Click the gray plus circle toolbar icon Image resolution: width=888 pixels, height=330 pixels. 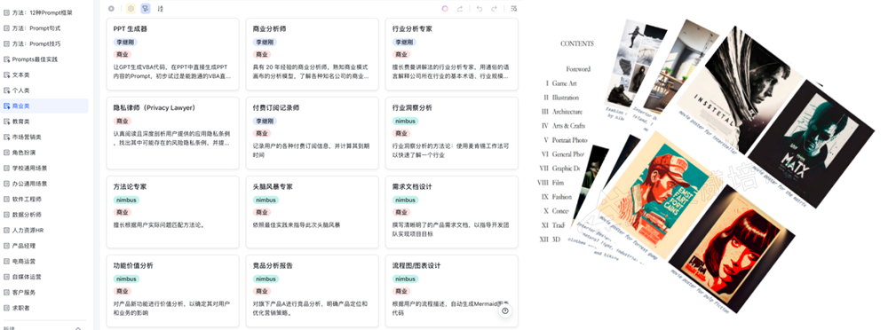coord(111,9)
